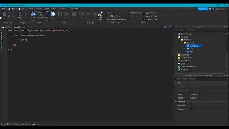Screen dimensions: 229x129
Task: Click the Parent property value Touched
Action: pyautogui.click(x=209, y=98)
